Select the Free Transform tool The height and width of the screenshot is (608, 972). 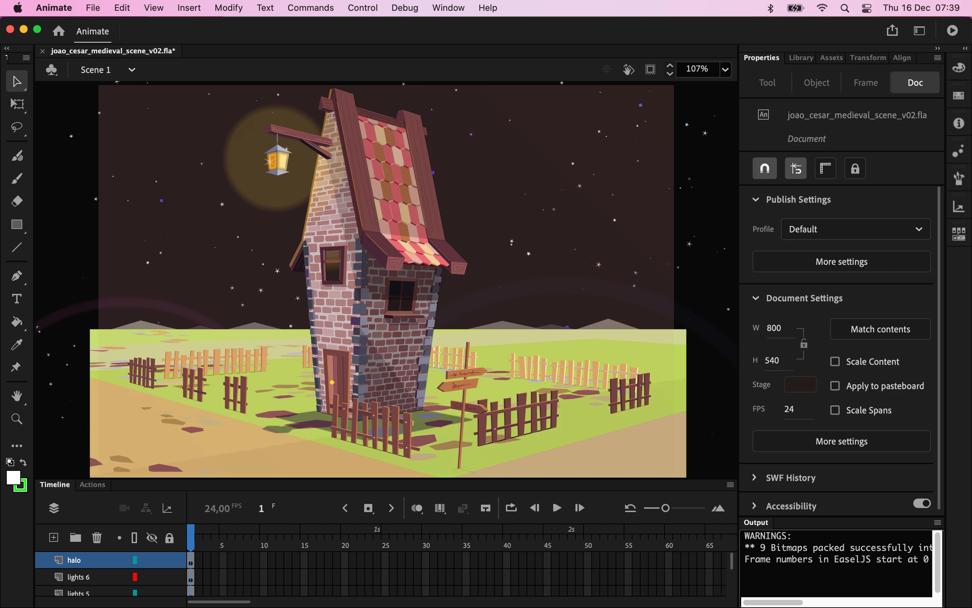pyautogui.click(x=17, y=105)
